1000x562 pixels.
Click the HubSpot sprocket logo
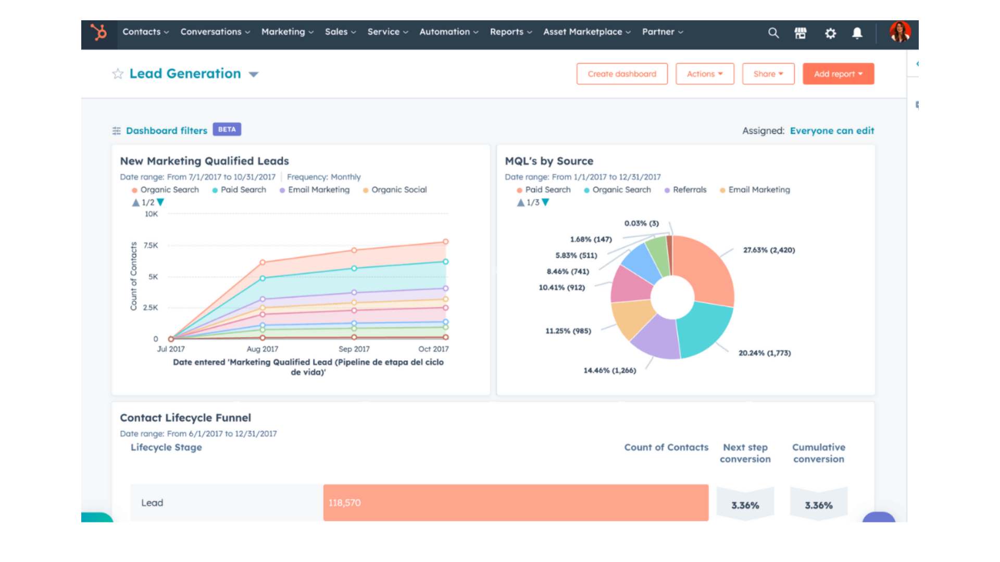(99, 32)
